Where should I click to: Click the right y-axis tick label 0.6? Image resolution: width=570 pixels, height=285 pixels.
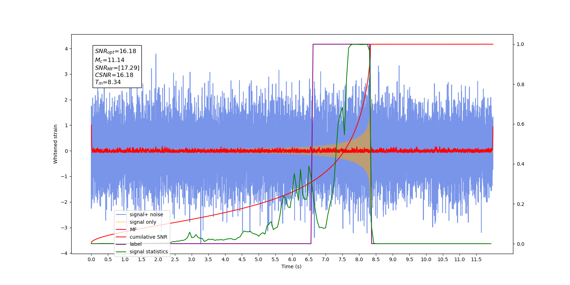[x=520, y=124]
